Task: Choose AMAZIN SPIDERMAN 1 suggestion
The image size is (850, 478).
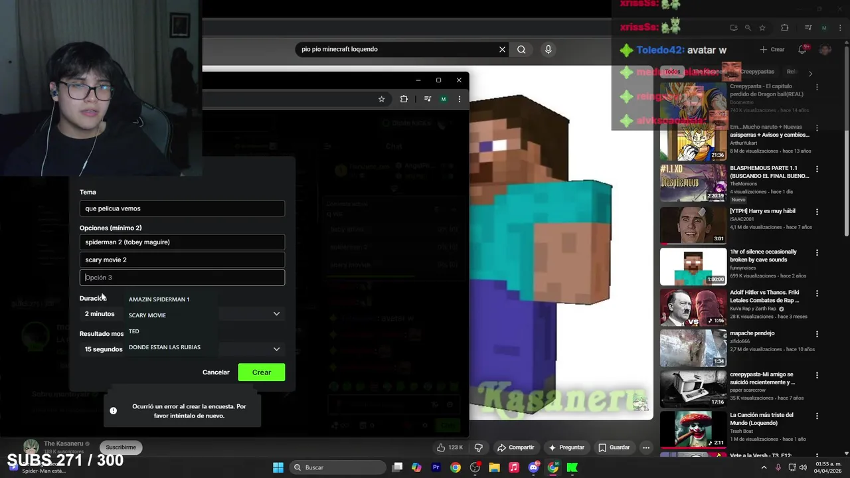Action: (159, 299)
